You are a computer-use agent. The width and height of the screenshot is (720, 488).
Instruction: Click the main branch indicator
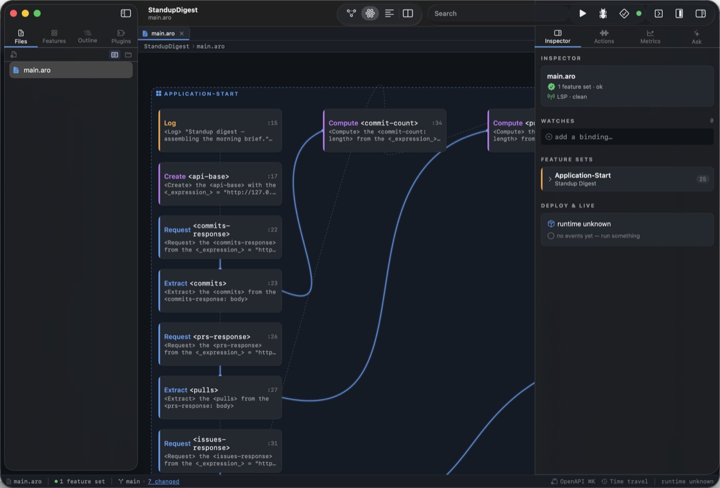[129, 481]
